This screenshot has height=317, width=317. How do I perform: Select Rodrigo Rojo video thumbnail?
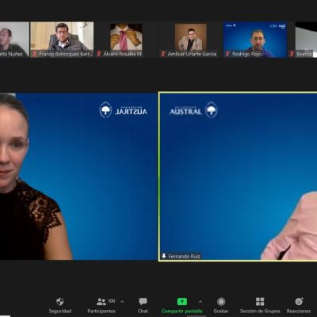[255, 40]
